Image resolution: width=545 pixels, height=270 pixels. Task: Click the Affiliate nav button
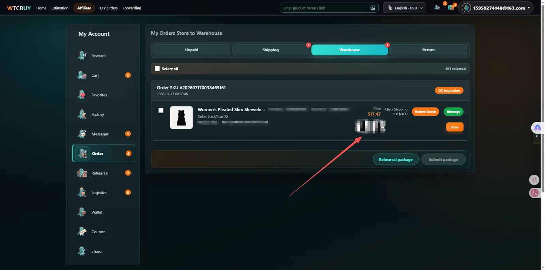pos(84,8)
